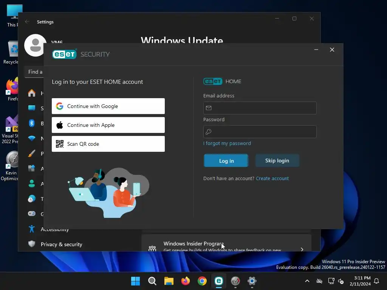This screenshot has height=290, width=387.
Task: Show hidden tray icons
Action: 307,281
